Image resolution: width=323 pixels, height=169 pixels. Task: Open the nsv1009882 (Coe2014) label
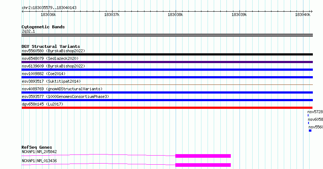[x=44, y=74]
